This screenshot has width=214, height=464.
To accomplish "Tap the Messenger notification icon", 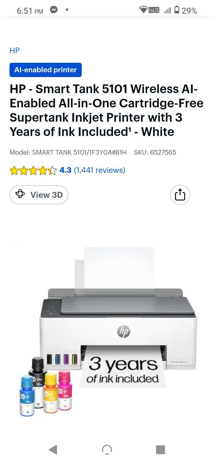I will 54,10.
